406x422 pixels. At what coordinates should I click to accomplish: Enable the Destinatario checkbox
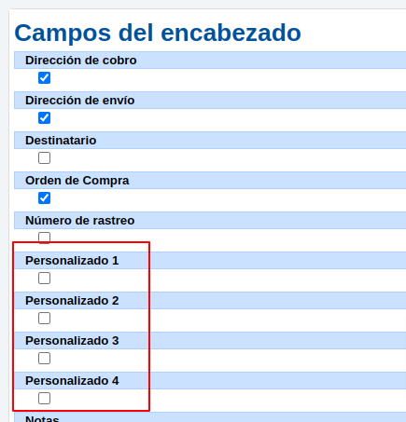[44, 158]
